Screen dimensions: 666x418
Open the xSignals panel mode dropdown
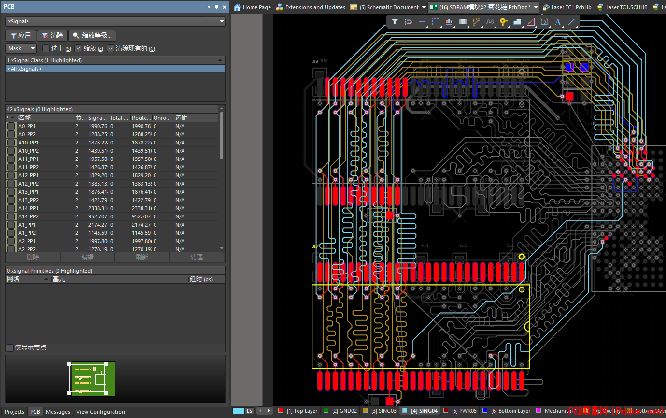coord(115,21)
